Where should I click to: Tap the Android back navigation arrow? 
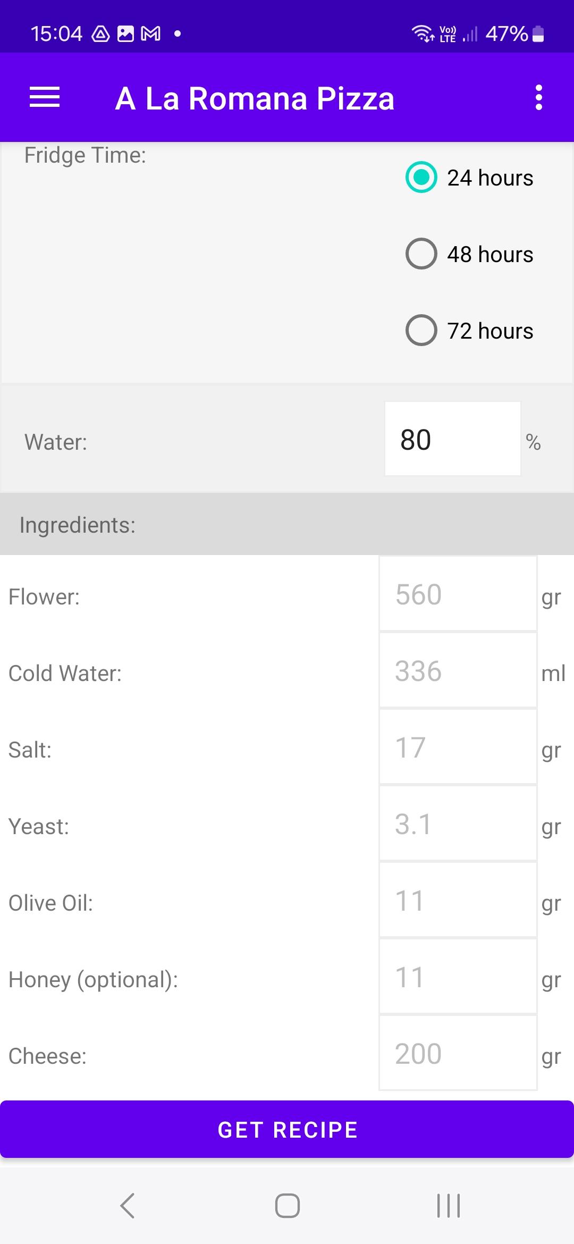pyautogui.click(x=128, y=1205)
